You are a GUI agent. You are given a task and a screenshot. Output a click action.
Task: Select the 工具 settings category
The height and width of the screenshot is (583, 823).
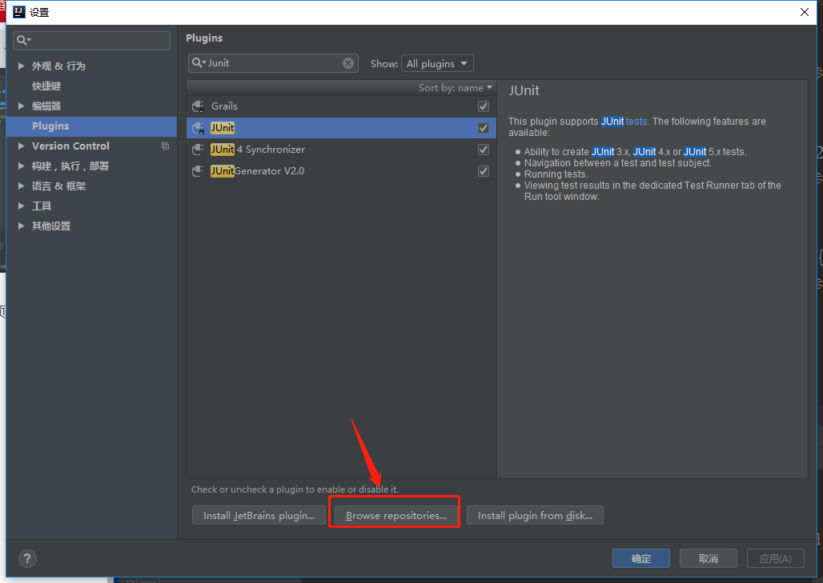point(42,206)
